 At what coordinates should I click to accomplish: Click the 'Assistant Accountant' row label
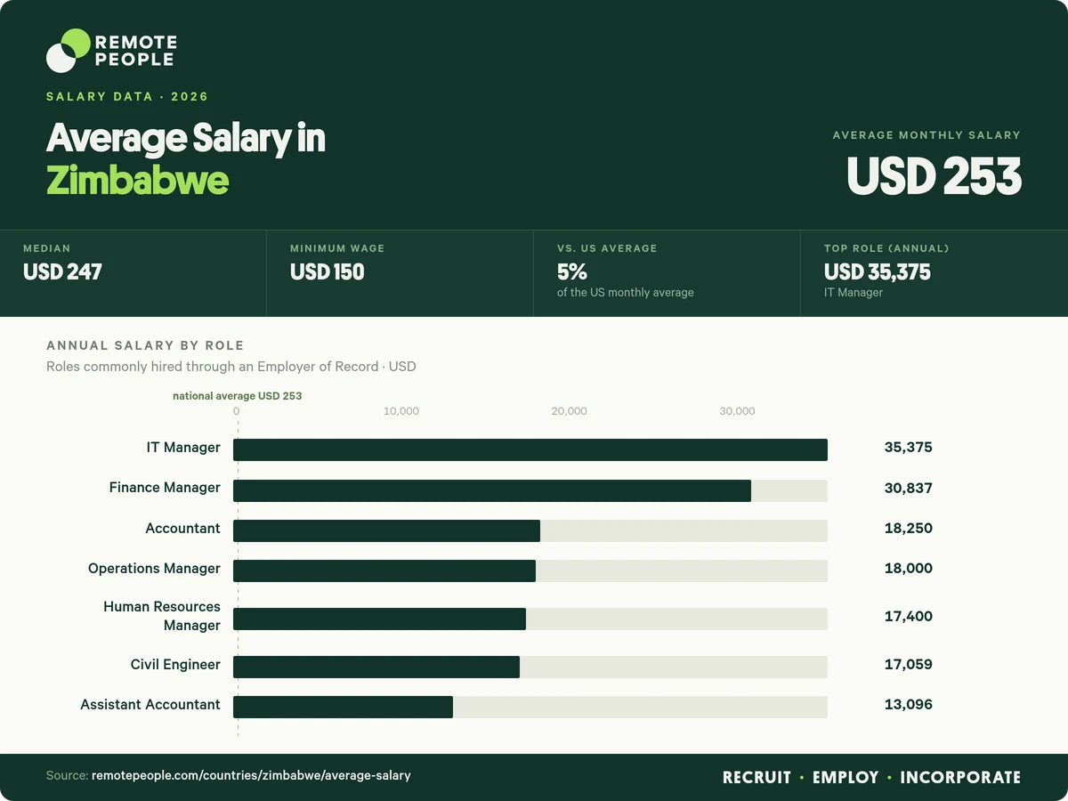click(150, 705)
